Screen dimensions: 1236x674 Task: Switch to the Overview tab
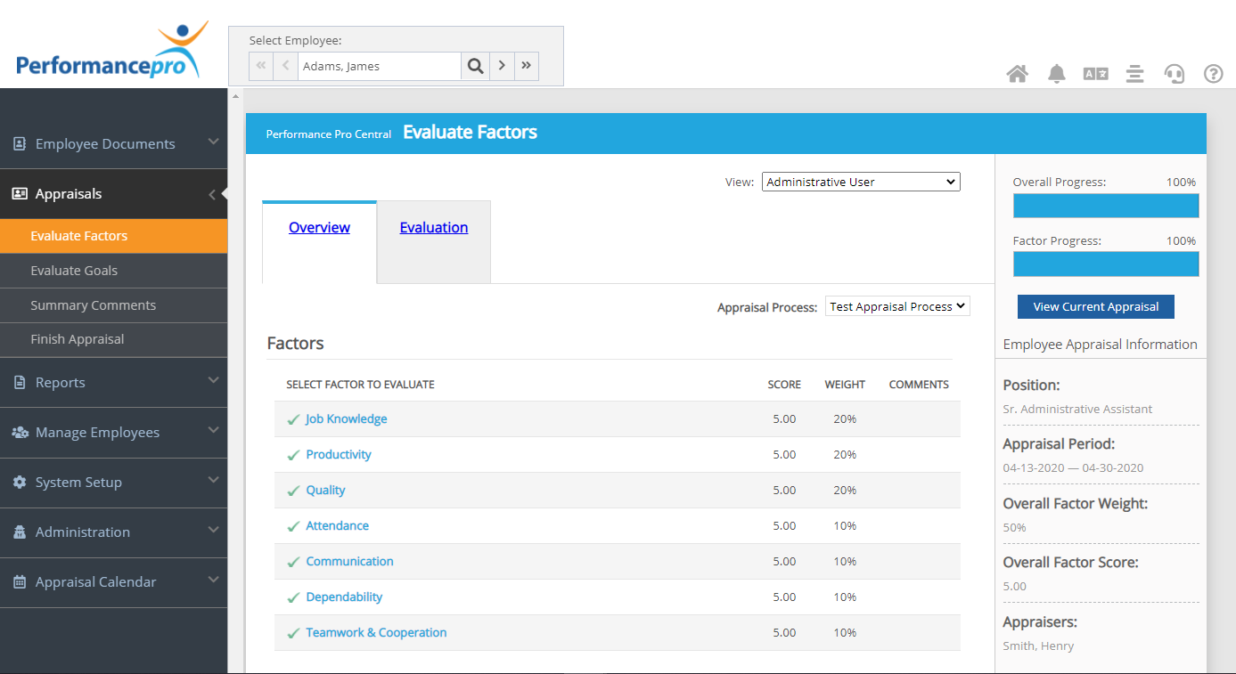point(319,228)
